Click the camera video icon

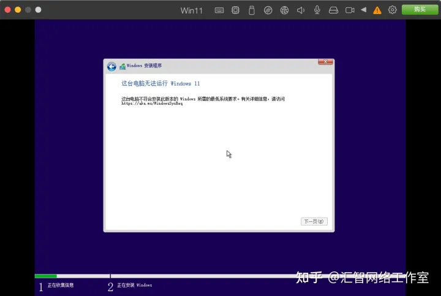click(350, 10)
